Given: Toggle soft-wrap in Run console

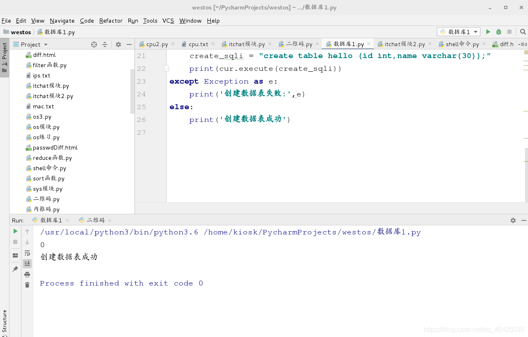Looking at the screenshot, I should [x=27, y=253].
